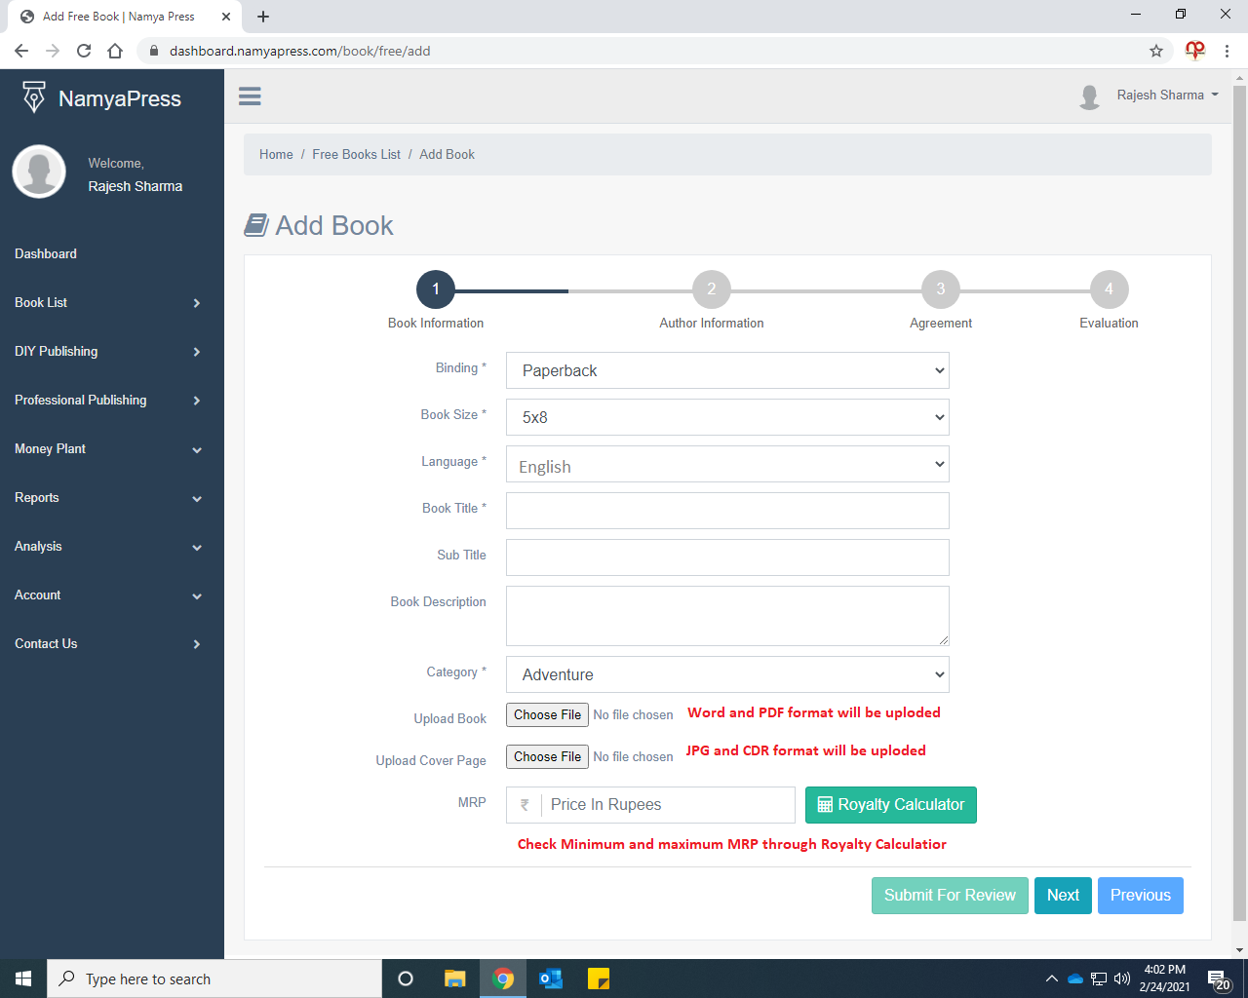Toggle the hamburger sidebar menu icon
The image size is (1248, 998).
tap(250, 96)
